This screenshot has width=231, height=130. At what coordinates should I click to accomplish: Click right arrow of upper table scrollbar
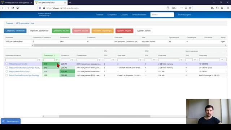226,45
